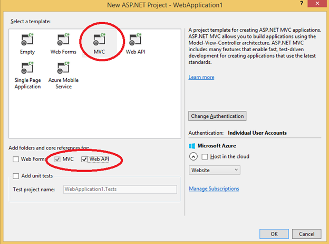Click the 'Test project name:' label
The width and height of the screenshot is (329, 244).
click(x=34, y=190)
